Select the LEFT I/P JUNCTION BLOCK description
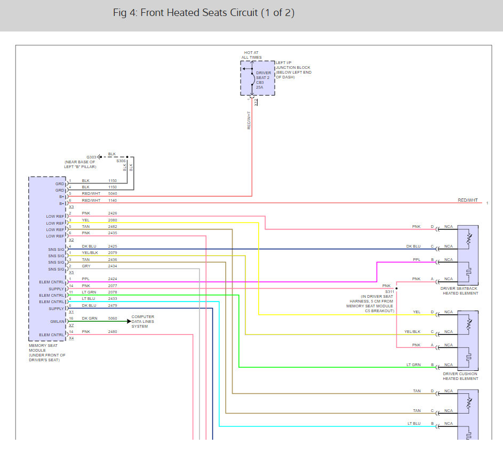 pyautogui.click(x=293, y=70)
